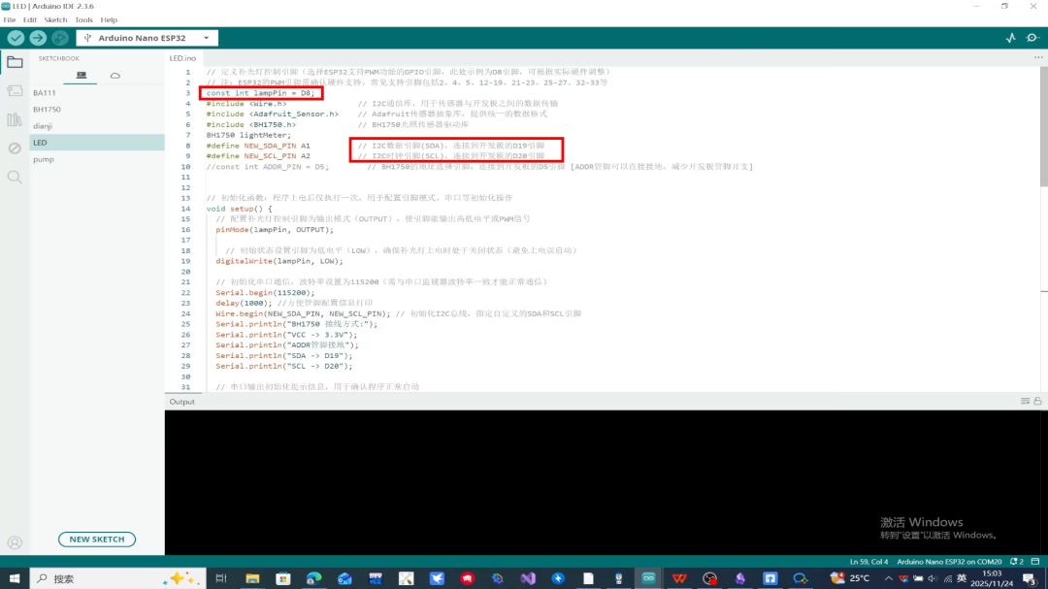Select the LED sketch in sketchbook

[x=97, y=143]
